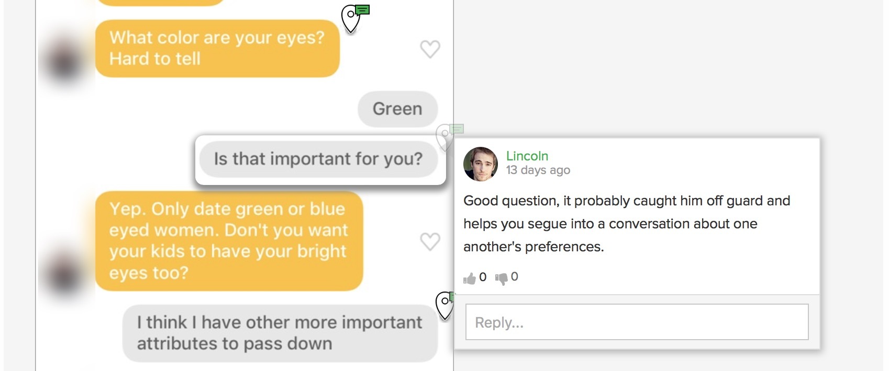Select "I think I have other more important" bubble

280,333
